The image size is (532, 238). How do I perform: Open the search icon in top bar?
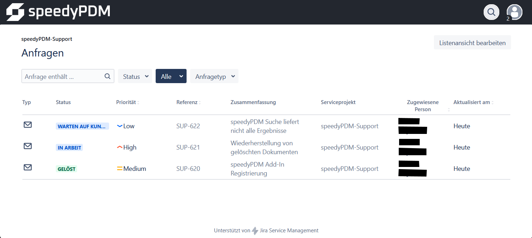click(491, 12)
